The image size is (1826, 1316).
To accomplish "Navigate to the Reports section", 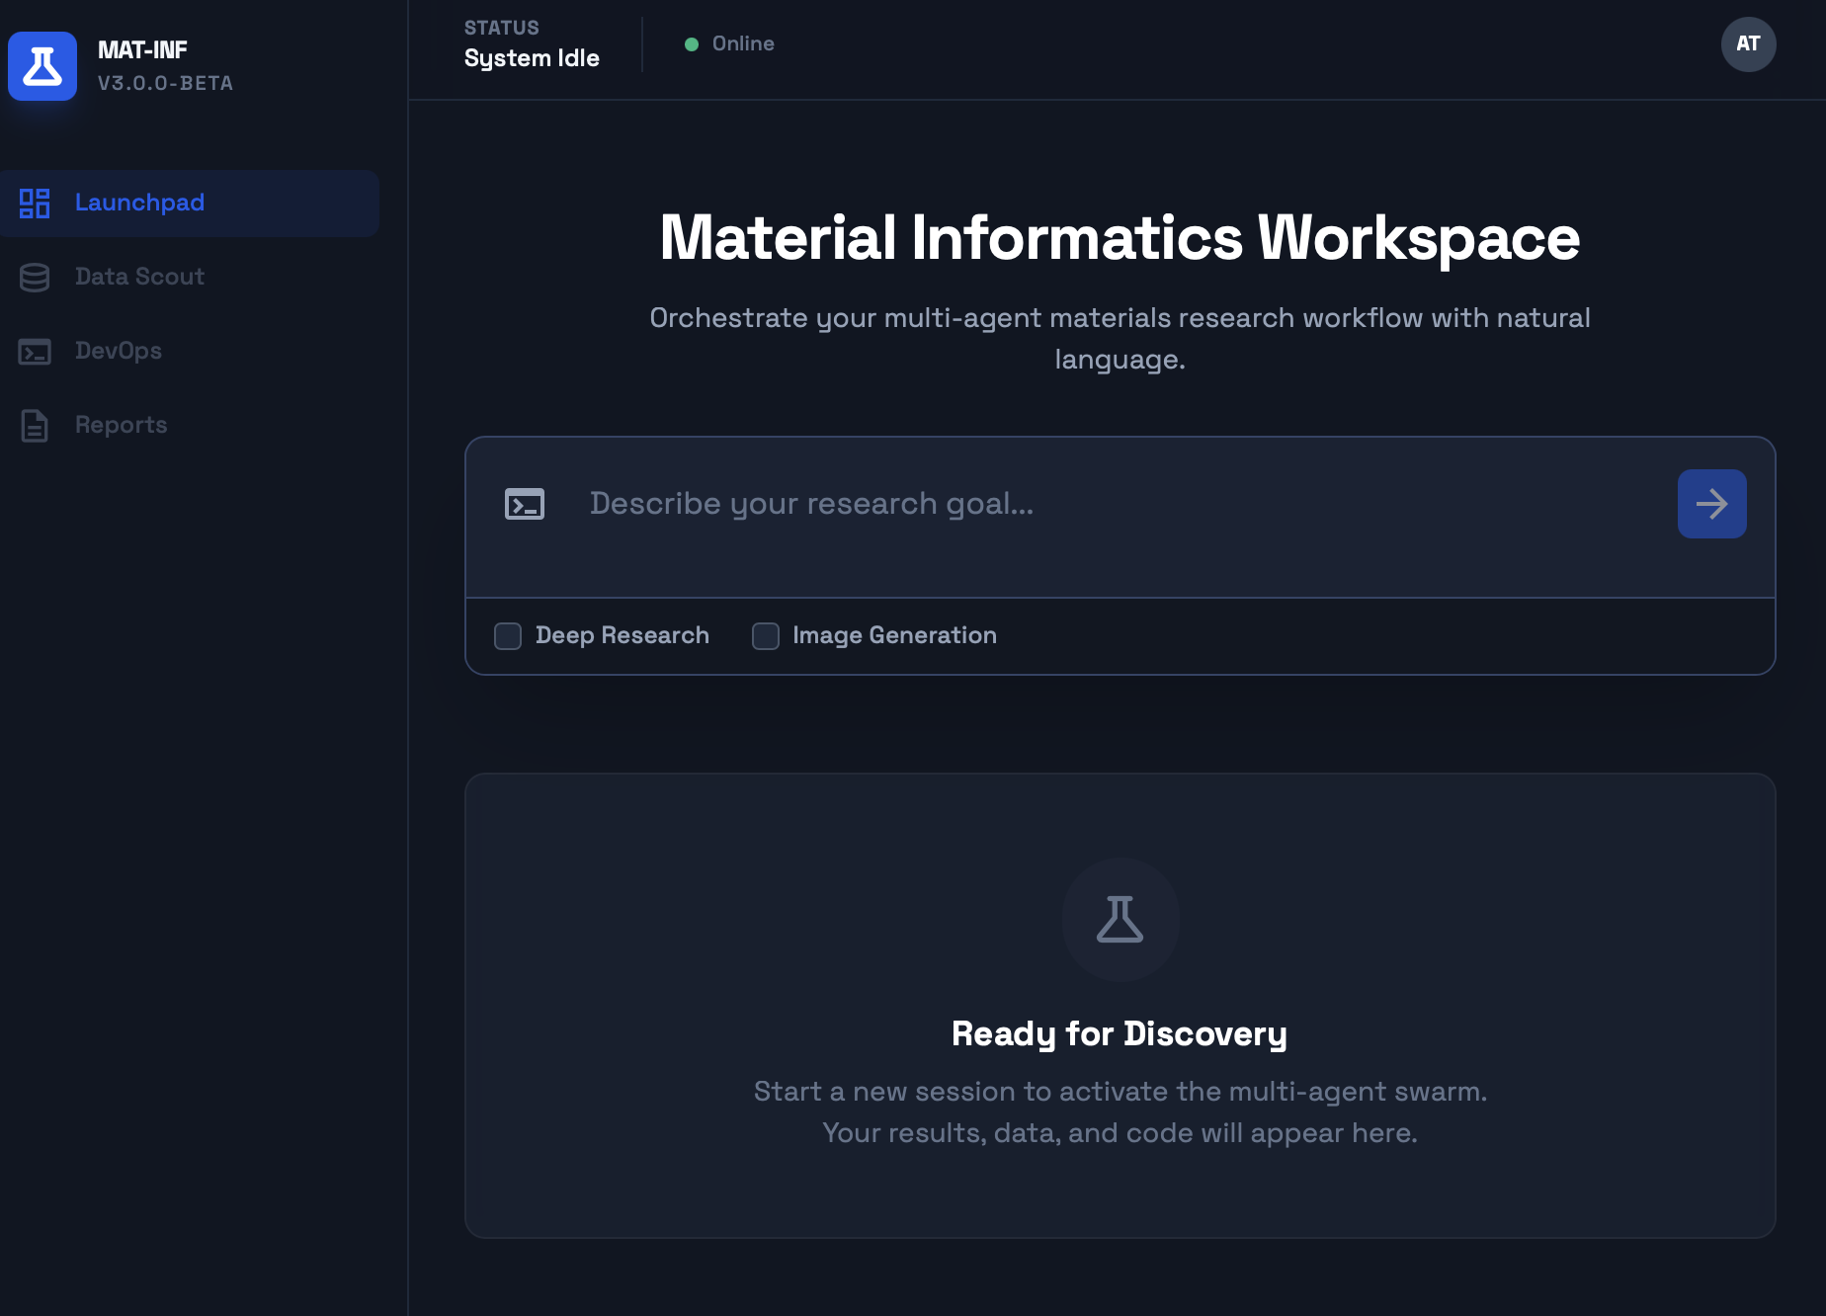I will point(190,426).
